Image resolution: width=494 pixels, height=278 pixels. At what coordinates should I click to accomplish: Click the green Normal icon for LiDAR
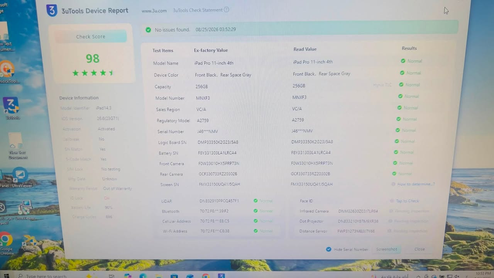(x=255, y=201)
